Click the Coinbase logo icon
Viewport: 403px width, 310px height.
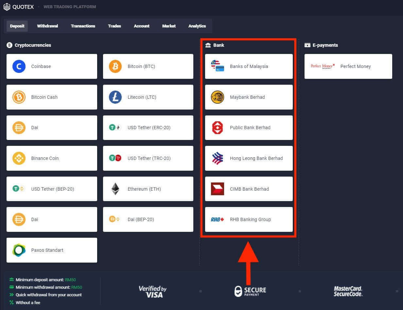tap(19, 66)
